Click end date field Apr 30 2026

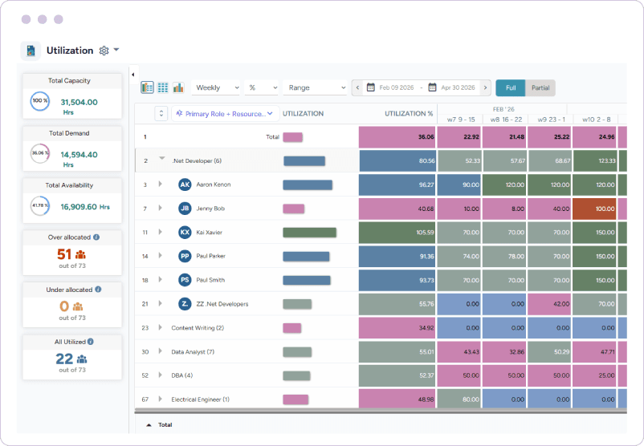click(458, 87)
